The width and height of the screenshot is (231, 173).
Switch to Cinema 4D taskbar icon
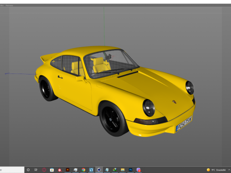click(x=99, y=170)
